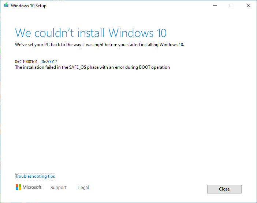Click the "We've set your PC back" message

(99, 45)
